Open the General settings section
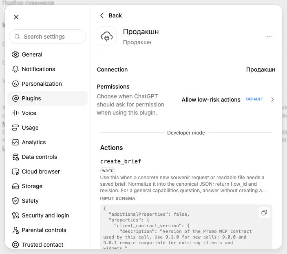This screenshot has height=254, width=287. (47, 54)
